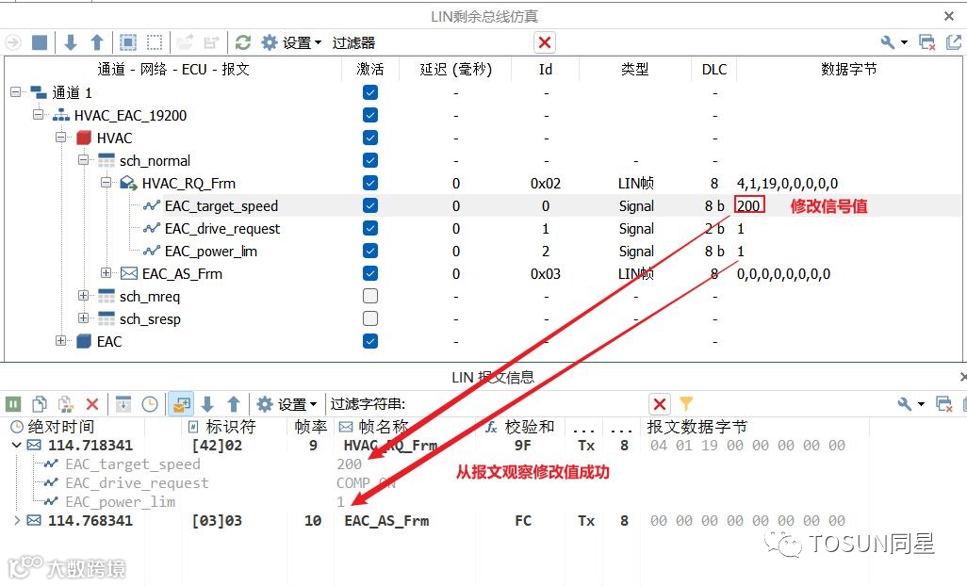Click the gear icon in message info toolbar
Viewport: 967px width, 586px height.
tap(265, 404)
